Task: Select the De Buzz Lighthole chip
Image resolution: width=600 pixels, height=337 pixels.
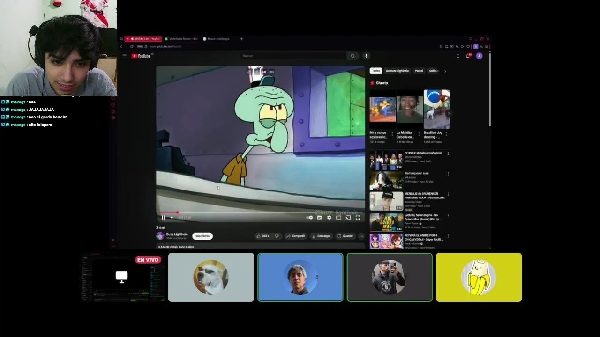Action: pos(397,71)
